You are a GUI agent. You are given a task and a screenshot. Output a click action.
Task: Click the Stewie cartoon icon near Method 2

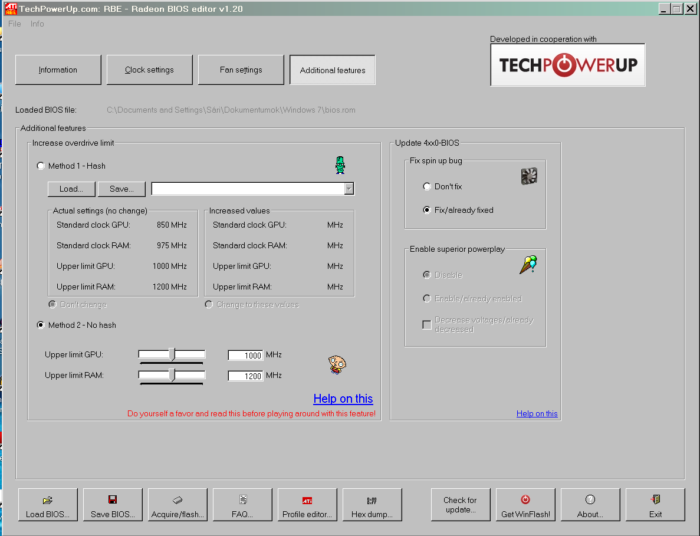pos(337,364)
